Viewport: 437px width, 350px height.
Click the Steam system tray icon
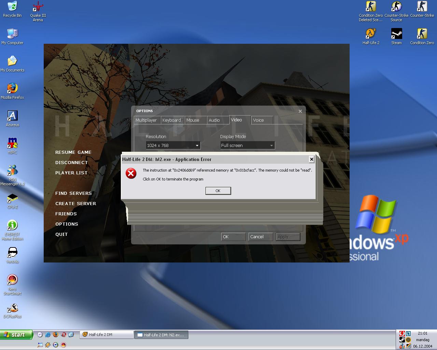point(402,340)
